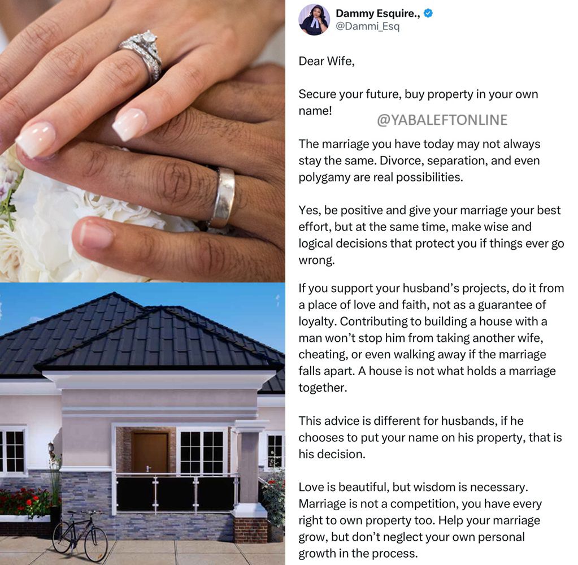Click the blue verified badge
Viewport: 578px width, 565px height.
tap(428, 14)
